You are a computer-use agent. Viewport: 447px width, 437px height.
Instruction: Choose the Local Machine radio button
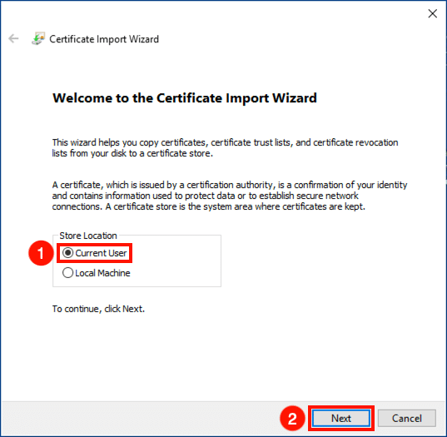68,273
